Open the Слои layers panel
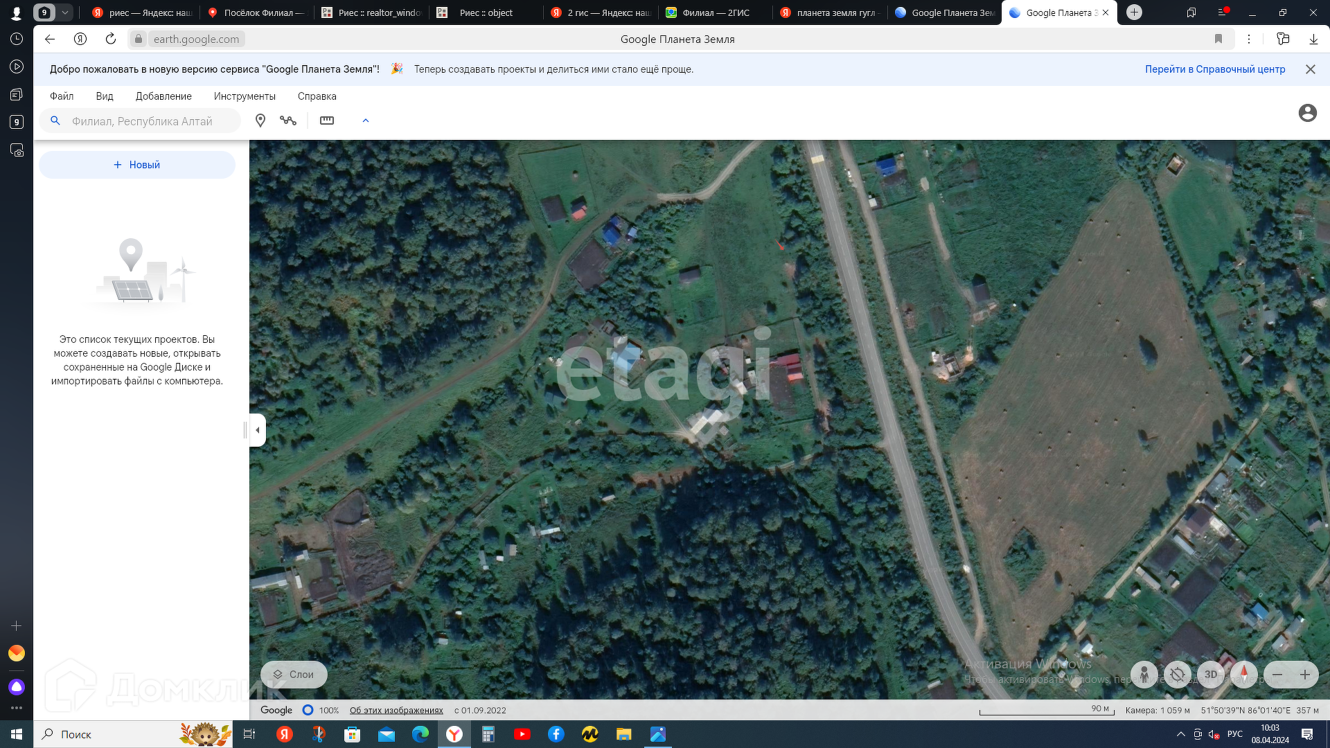The image size is (1330, 748). click(x=294, y=675)
